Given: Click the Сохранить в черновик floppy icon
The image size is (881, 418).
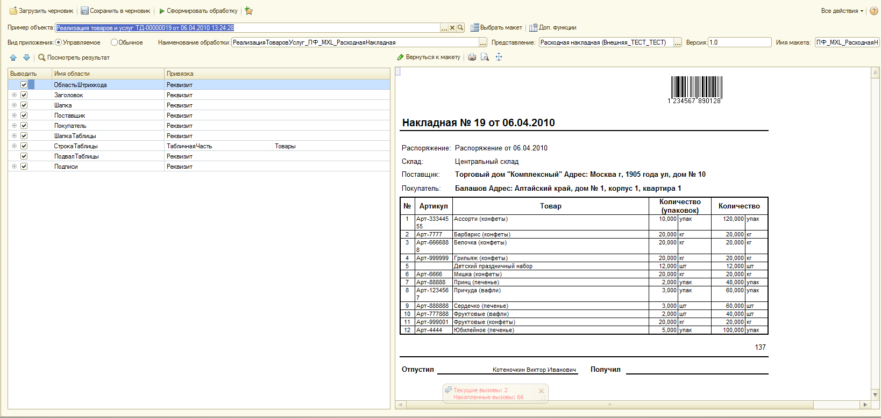Looking at the screenshot, I should click(x=84, y=11).
